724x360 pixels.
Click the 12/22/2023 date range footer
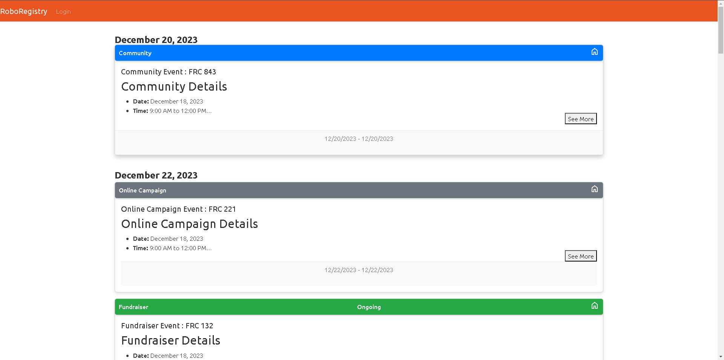tap(359, 270)
